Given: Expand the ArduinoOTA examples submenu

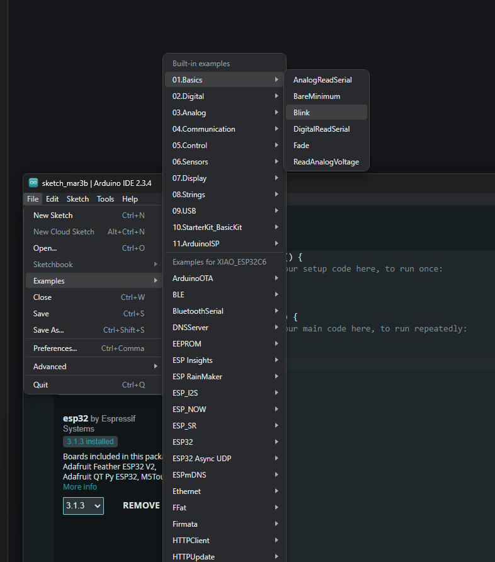Looking at the screenshot, I should (x=224, y=278).
